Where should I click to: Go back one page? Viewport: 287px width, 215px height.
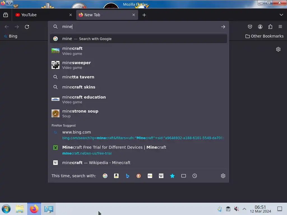pyautogui.click(x=7, y=27)
